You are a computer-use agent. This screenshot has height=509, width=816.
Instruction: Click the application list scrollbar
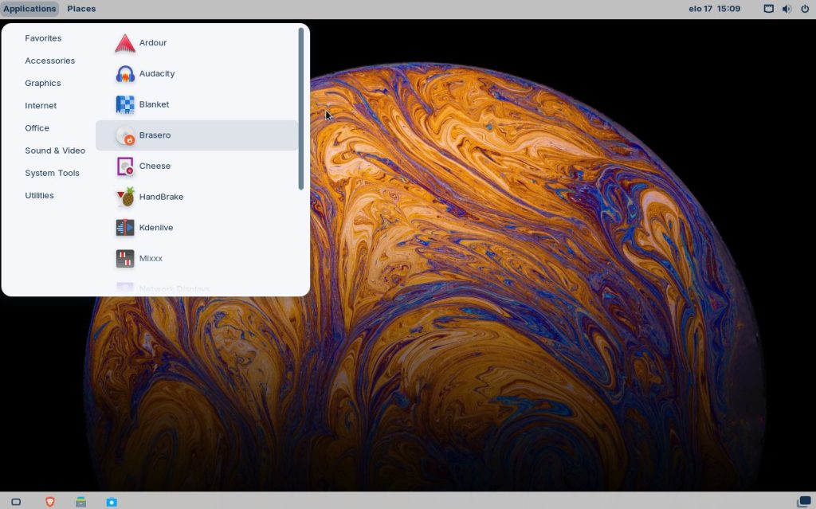300,109
